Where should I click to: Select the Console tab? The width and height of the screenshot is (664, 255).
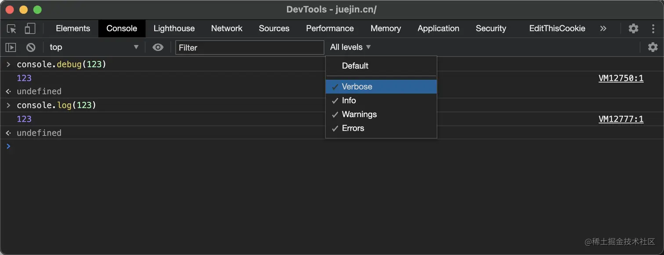click(122, 29)
